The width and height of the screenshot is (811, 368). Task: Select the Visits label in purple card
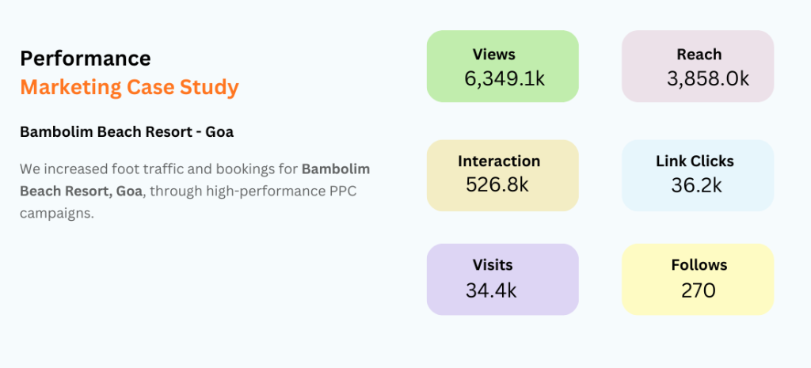[x=493, y=265]
